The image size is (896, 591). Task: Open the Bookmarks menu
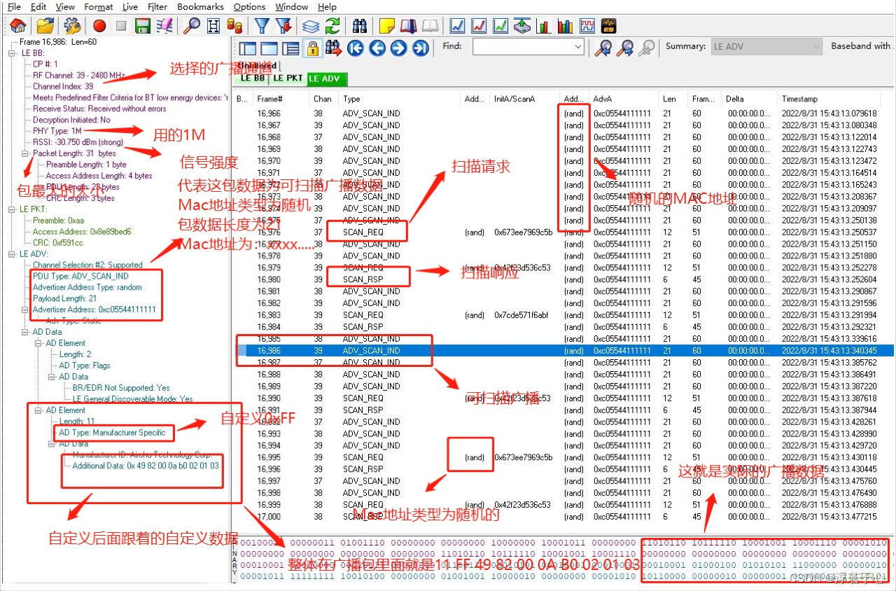[x=200, y=6]
